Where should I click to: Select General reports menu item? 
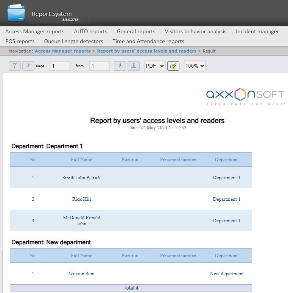click(136, 31)
